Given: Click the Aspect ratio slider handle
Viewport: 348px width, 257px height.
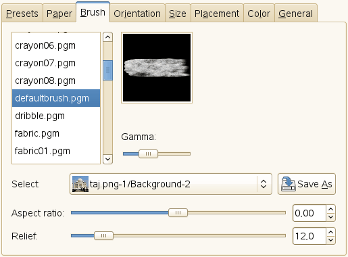Looking at the screenshot, I should coord(178,212).
